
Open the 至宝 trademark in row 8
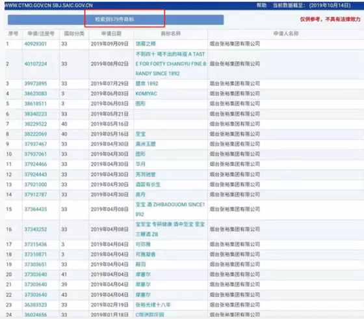click(x=140, y=134)
